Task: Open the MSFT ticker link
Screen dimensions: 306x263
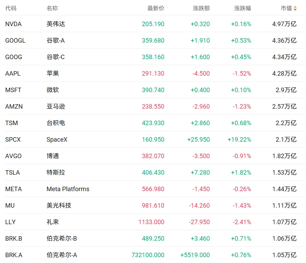Action: (13, 90)
